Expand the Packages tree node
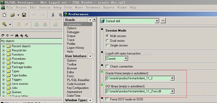 click(x=3, y=63)
